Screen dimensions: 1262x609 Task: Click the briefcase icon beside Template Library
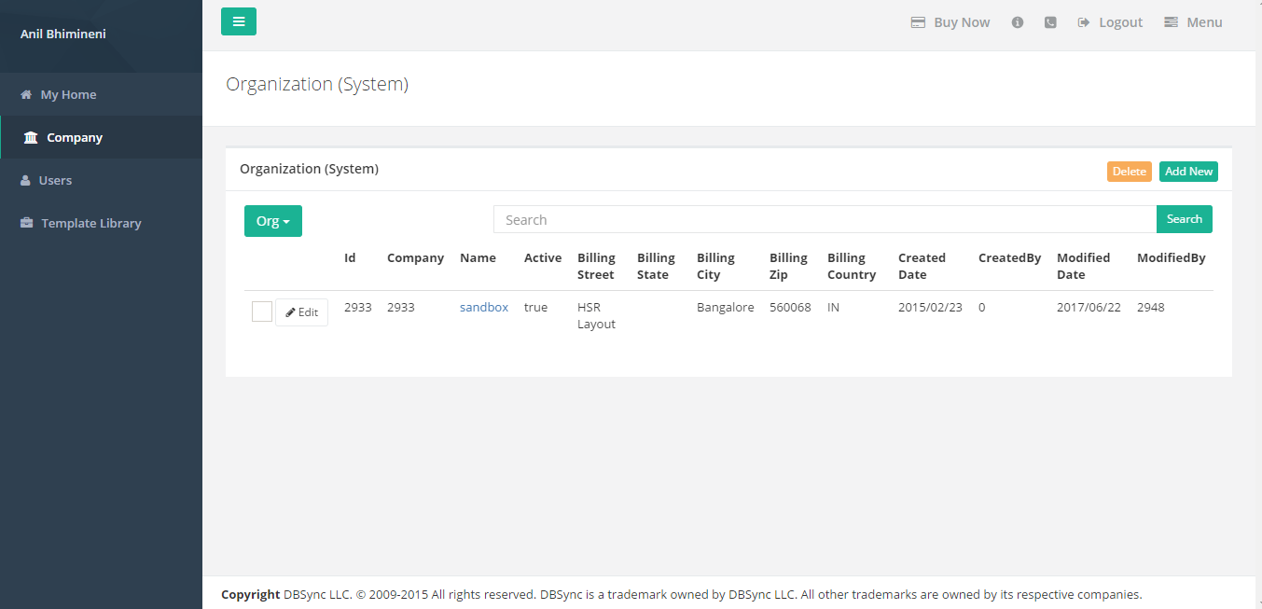pyautogui.click(x=26, y=224)
